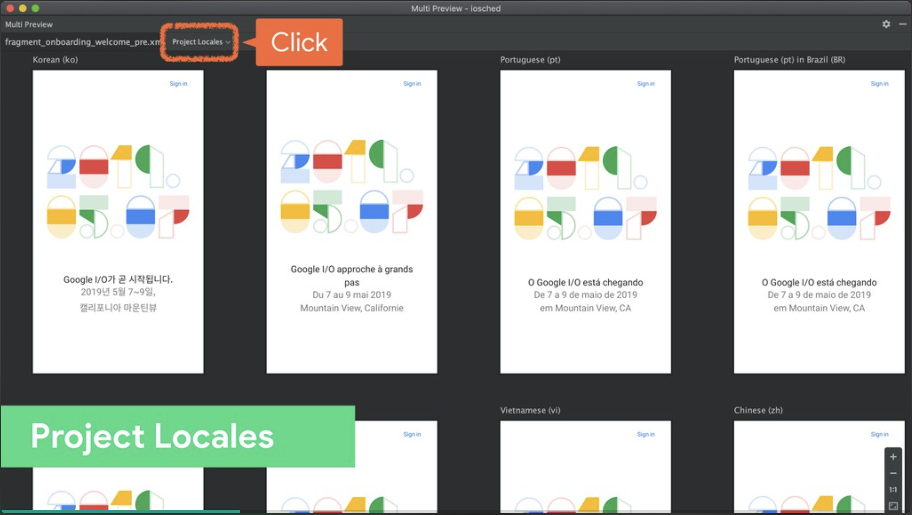The width and height of the screenshot is (912, 515).
Task: Hide the Multi Preview panel with minus icon
Action: coord(902,24)
